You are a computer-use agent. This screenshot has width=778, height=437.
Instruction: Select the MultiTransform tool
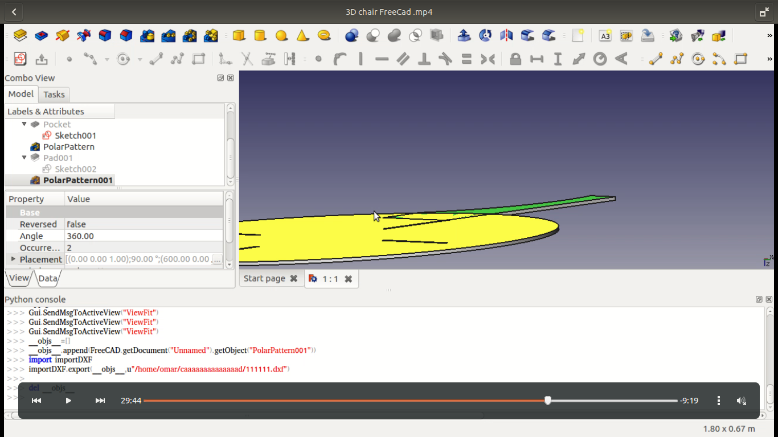(x=211, y=36)
